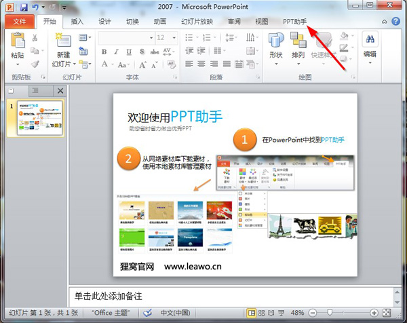The width and height of the screenshot is (407, 323).
Task: Click the New Slide icon
Action: (63, 40)
